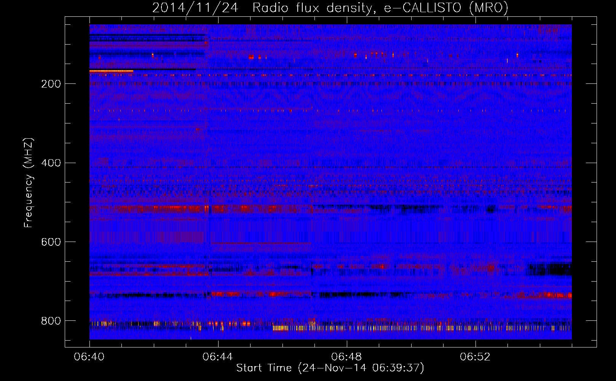Click the 06:48 time tick label
616x381 pixels.
(x=346, y=357)
